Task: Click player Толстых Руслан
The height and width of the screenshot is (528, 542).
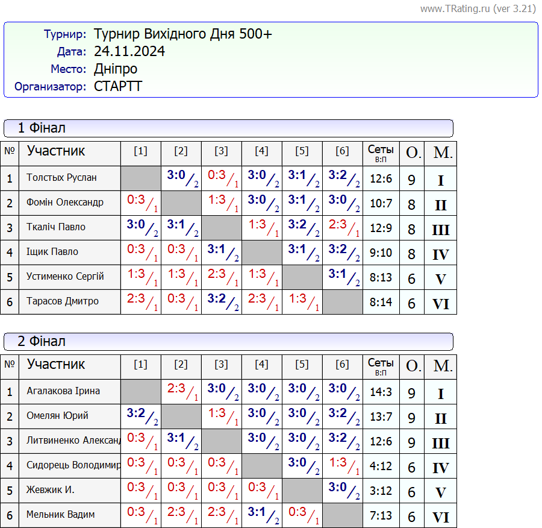Action: click(61, 178)
